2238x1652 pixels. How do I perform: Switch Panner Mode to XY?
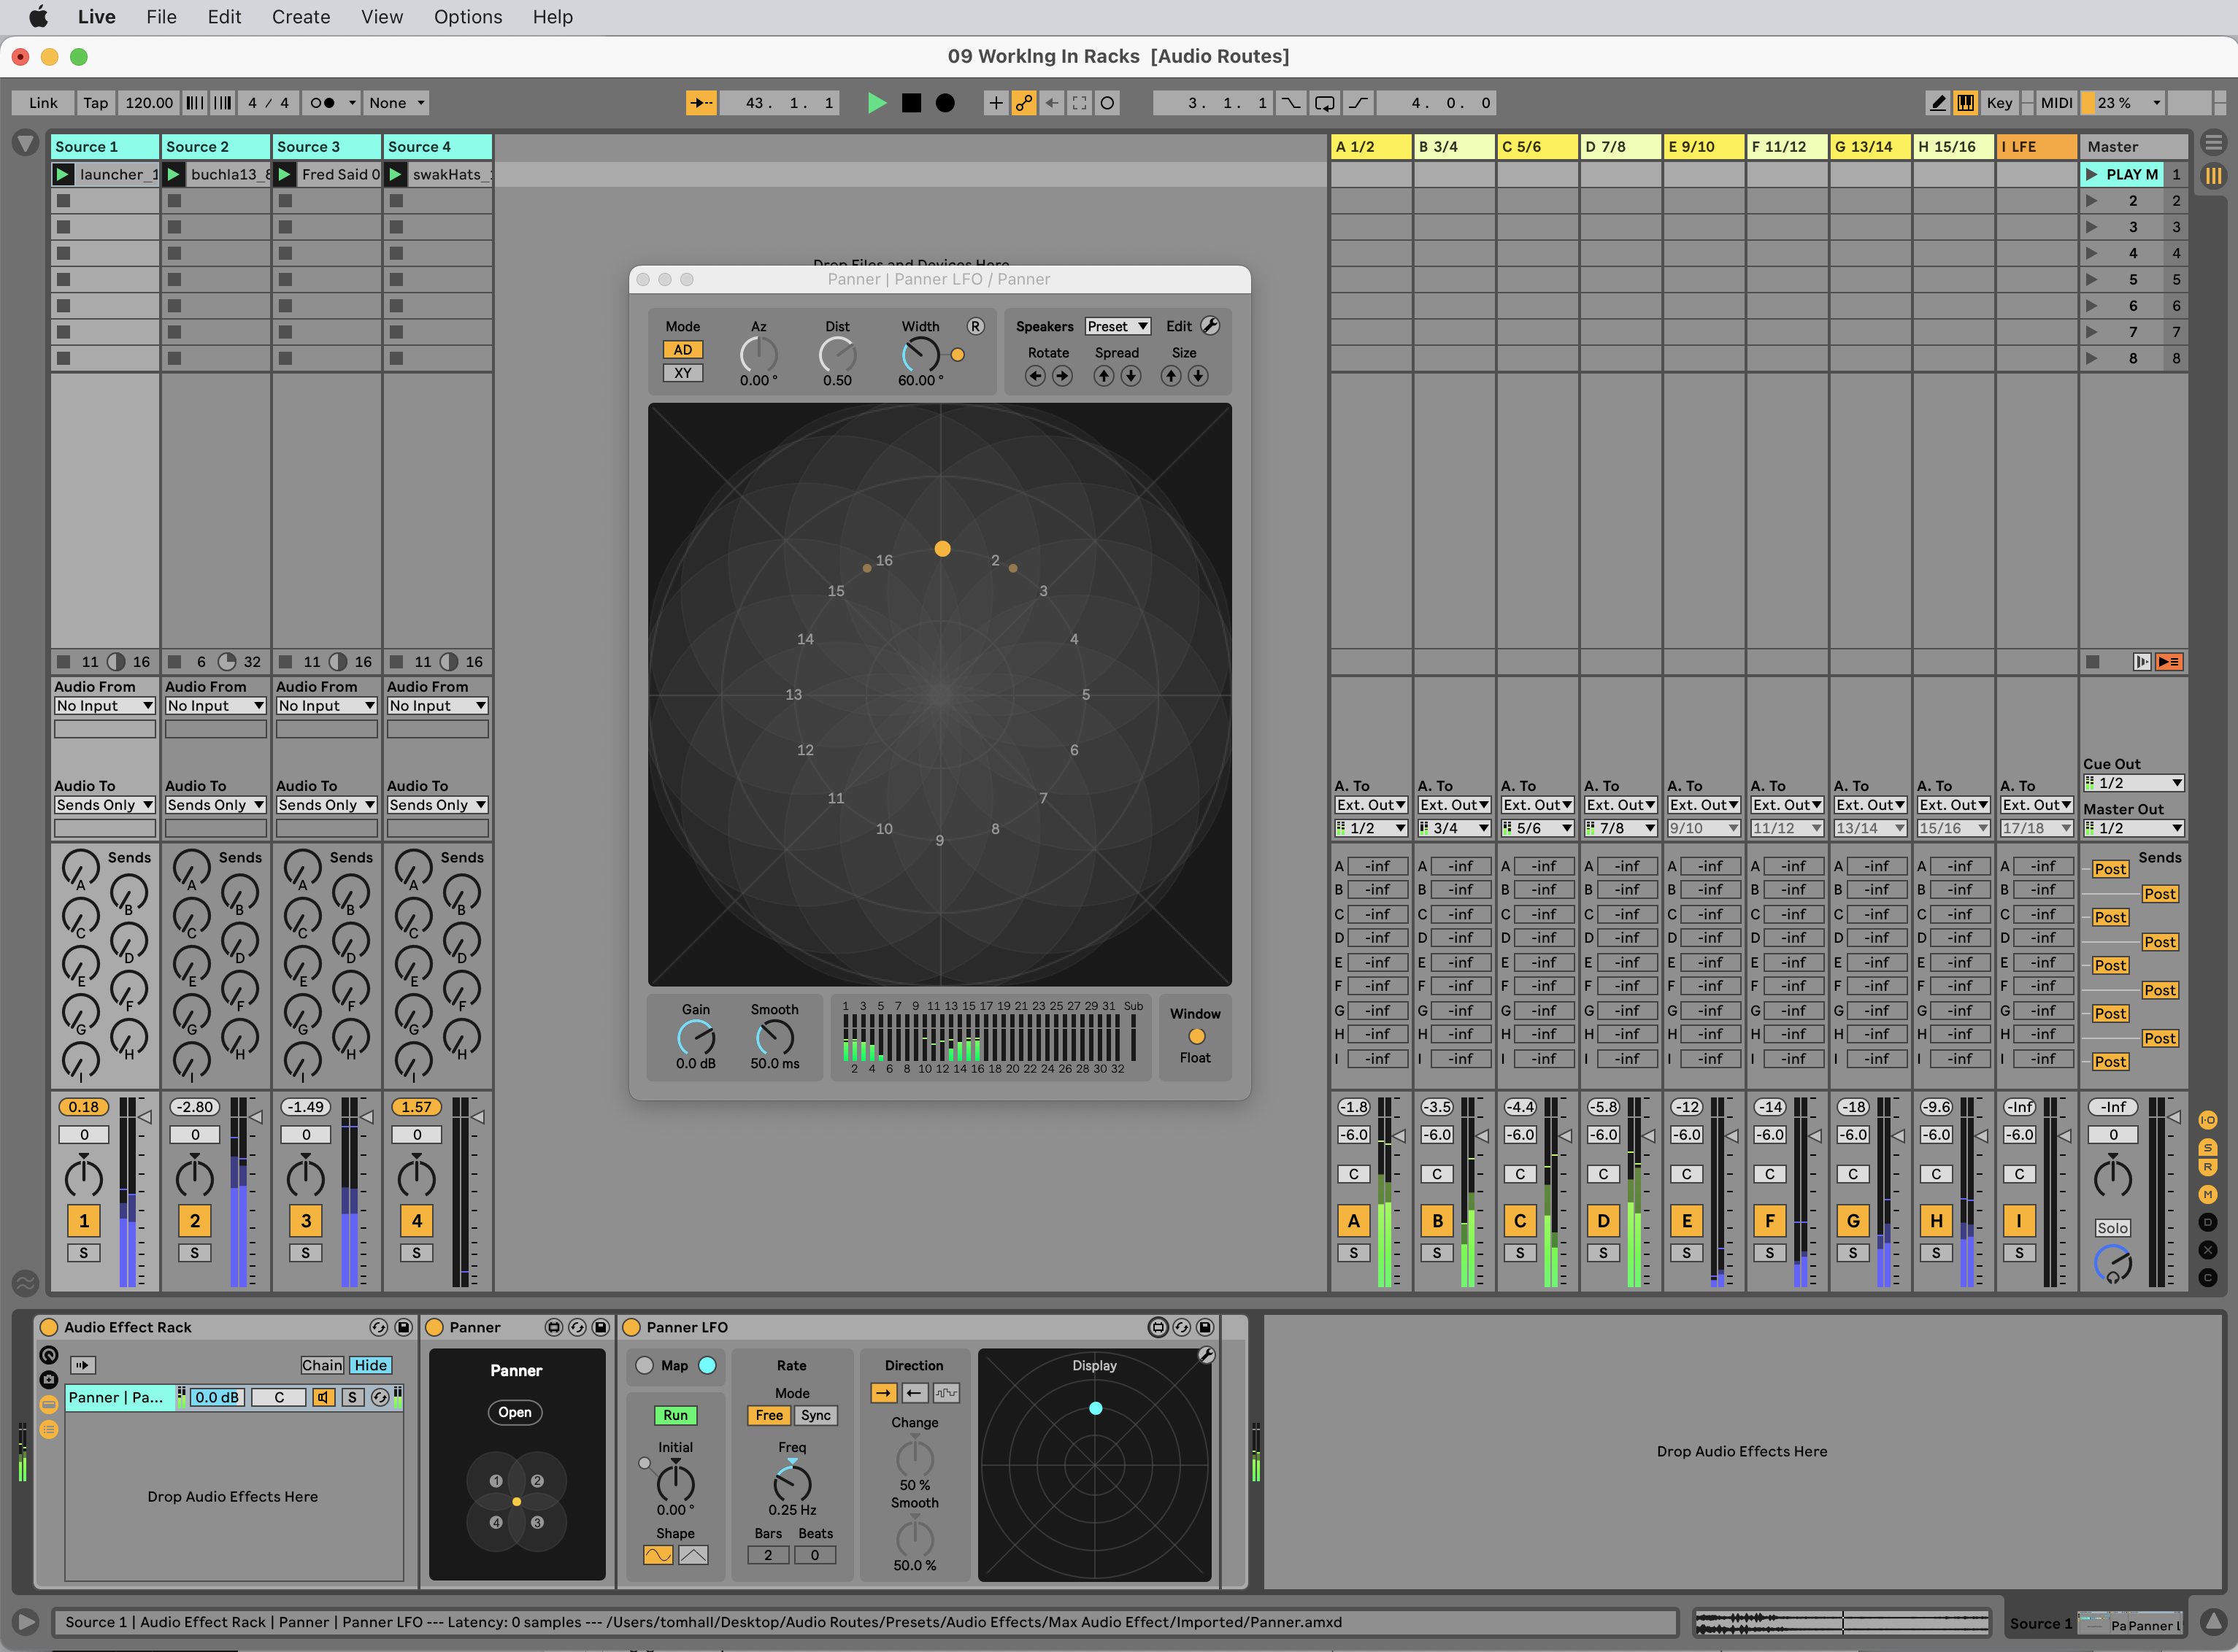682,373
